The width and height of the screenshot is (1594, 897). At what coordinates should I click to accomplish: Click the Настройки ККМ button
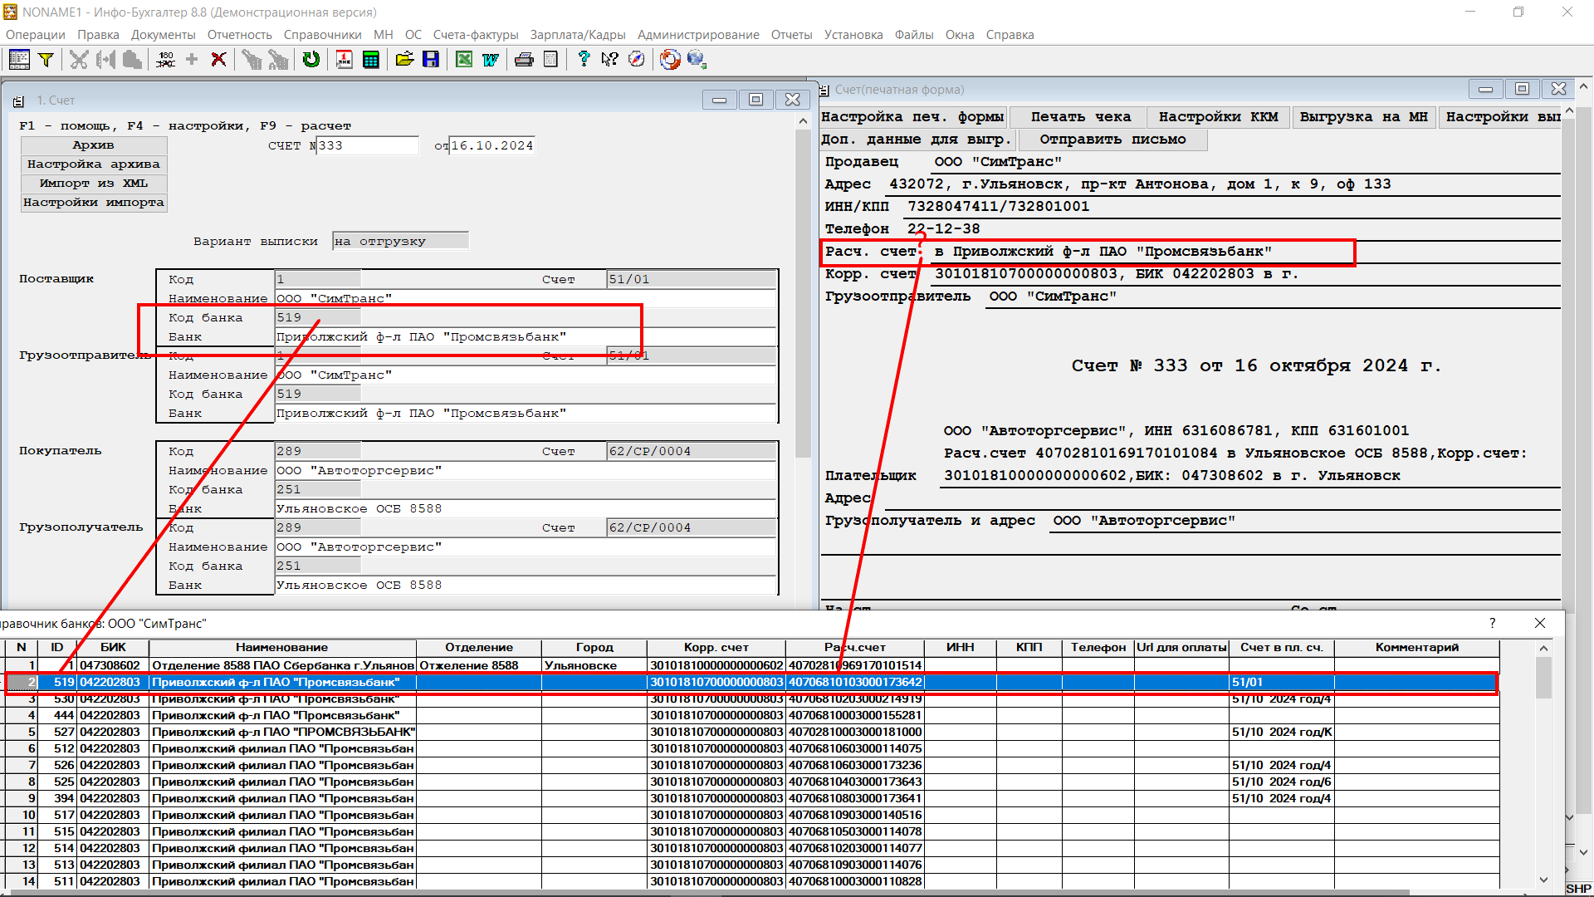click(1218, 117)
